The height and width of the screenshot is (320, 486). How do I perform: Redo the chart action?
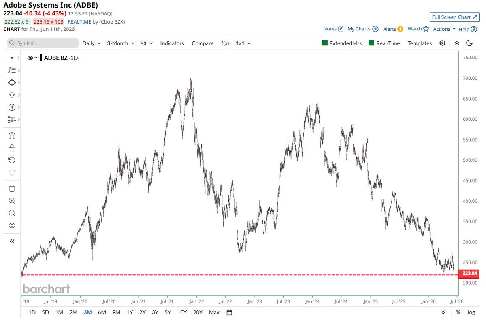click(12, 172)
